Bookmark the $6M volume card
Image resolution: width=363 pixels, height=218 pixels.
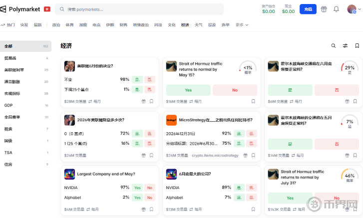coord(355,101)
